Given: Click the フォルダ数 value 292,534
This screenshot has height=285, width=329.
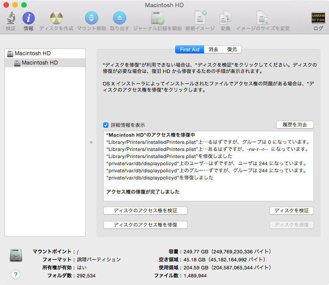Looking at the screenshot, I should click(x=86, y=276).
